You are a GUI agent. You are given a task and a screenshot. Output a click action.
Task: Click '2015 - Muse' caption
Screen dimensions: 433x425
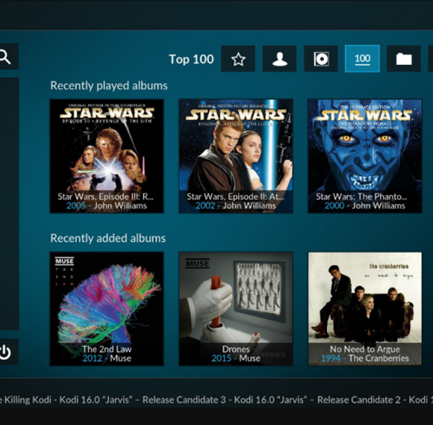[x=236, y=359]
